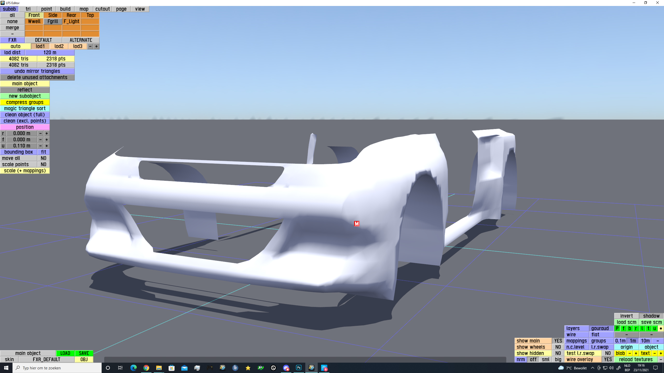Click the green SAVE button
The height and width of the screenshot is (373, 664).
click(x=84, y=353)
